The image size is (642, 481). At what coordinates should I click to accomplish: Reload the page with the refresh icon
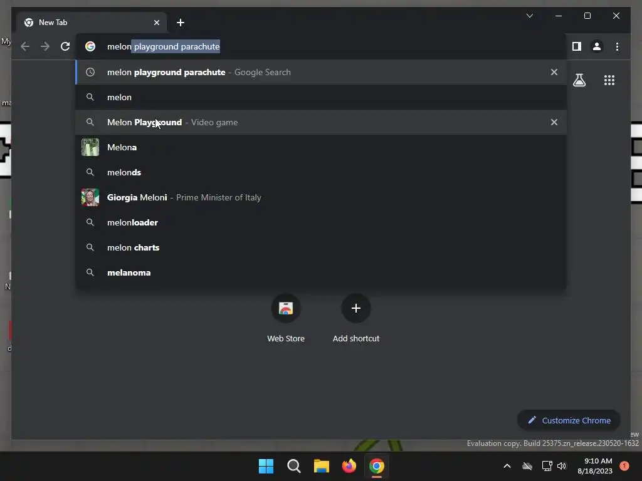tap(65, 46)
